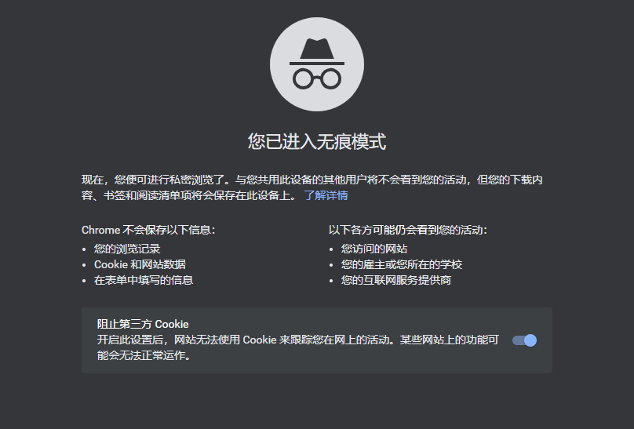Viewport: 634px width, 429px height.
Task: Click the paragraph beginning 现在，您便可进行私密浏览了
Action: (x=312, y=188)
